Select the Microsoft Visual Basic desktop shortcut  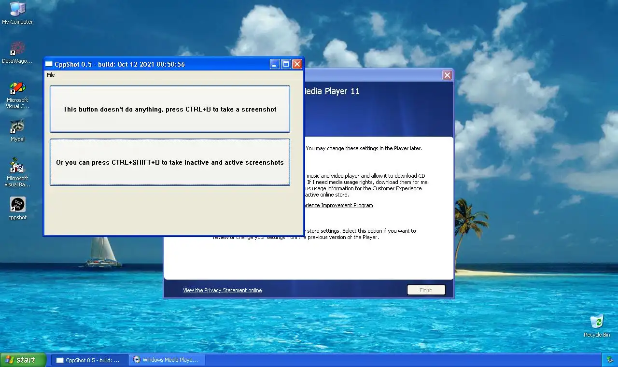click(x=17, y=173)
